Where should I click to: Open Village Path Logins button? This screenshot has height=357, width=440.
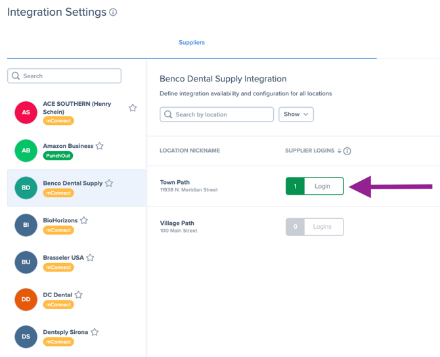click(315, 227)
